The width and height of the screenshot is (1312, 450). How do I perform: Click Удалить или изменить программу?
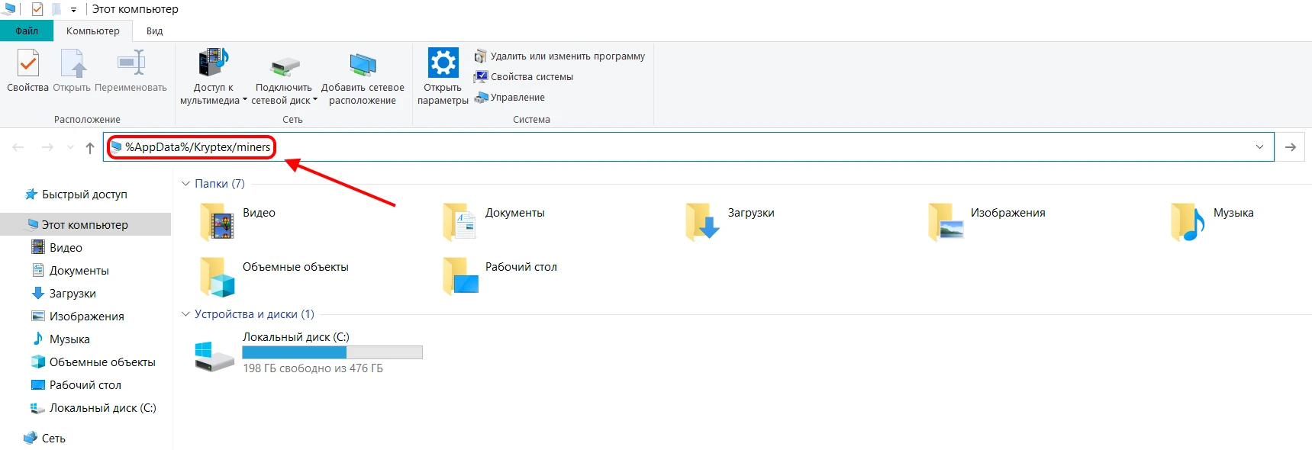(559, 56)
